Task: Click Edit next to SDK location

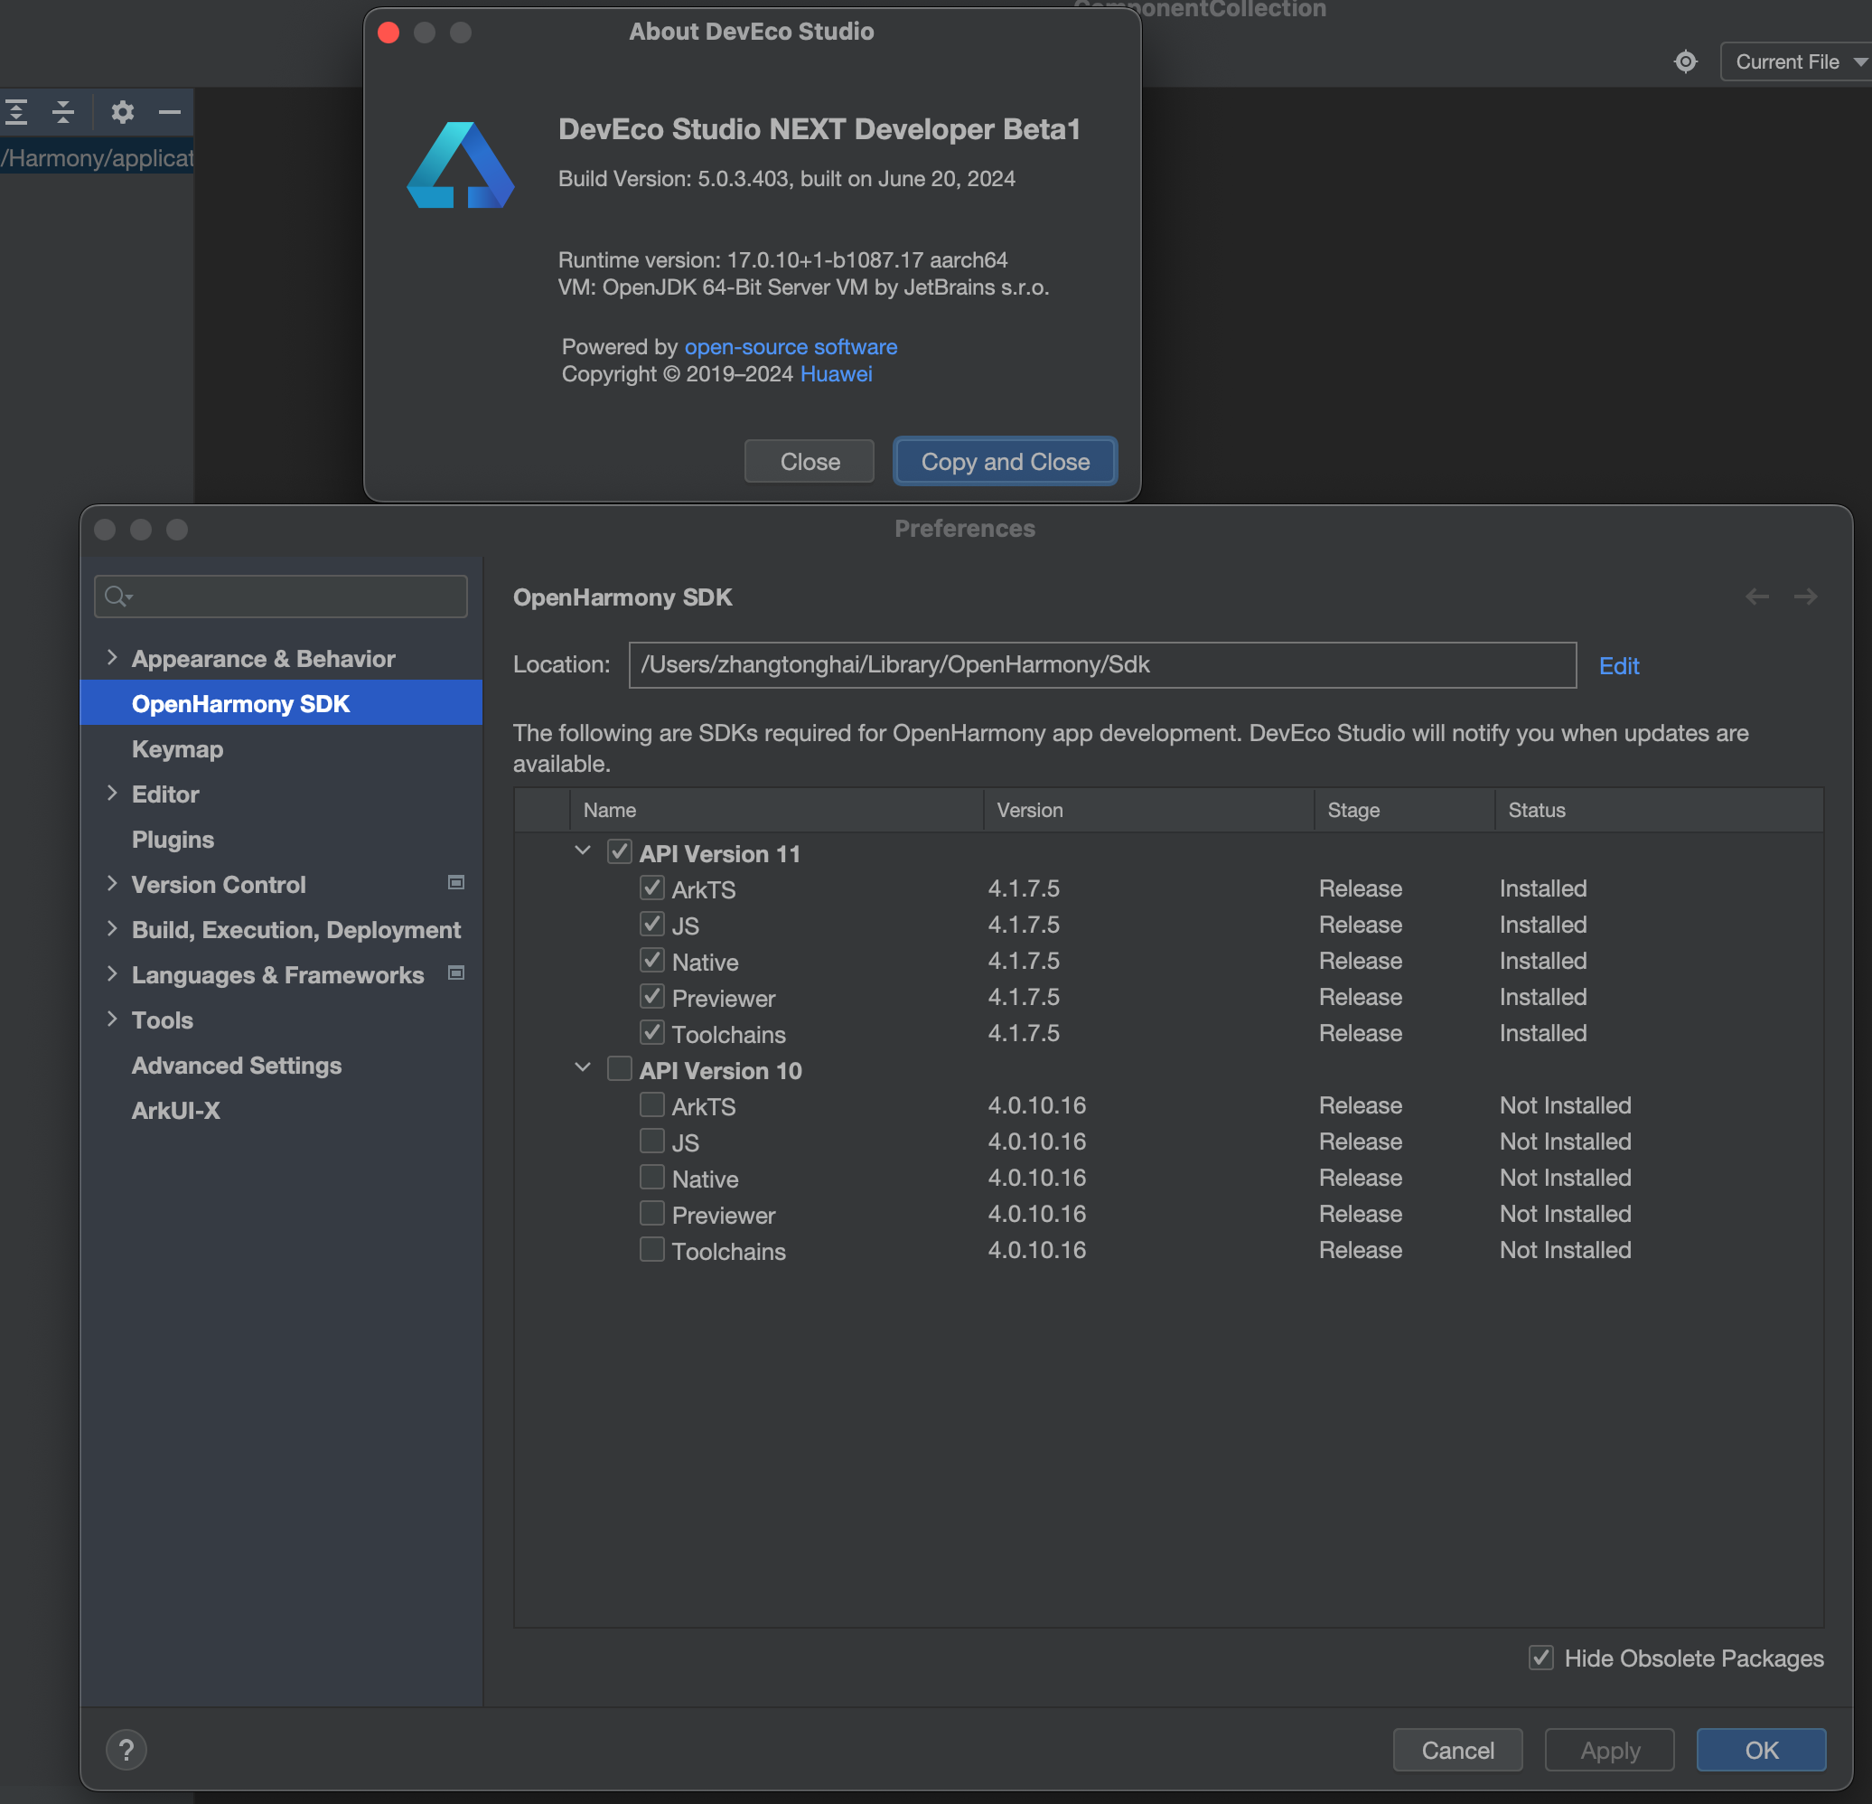Action: point(1619,666)
